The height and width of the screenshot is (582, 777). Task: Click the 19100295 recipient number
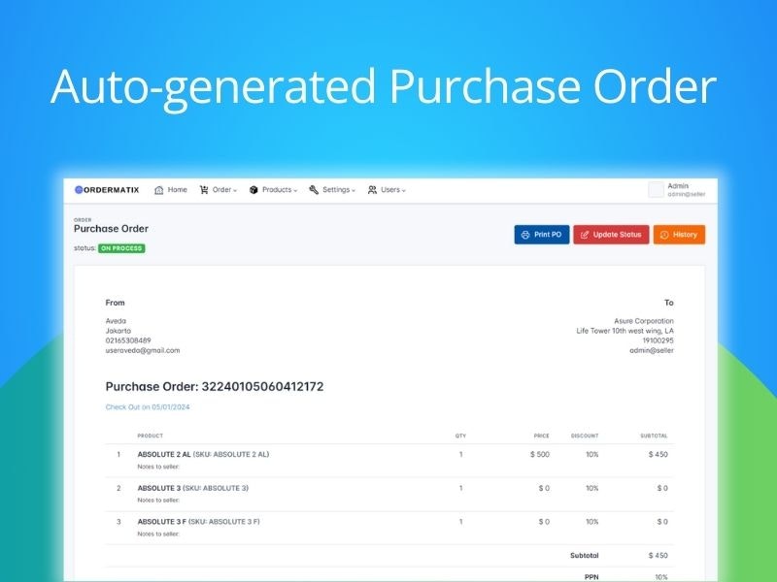click(659, 340)
